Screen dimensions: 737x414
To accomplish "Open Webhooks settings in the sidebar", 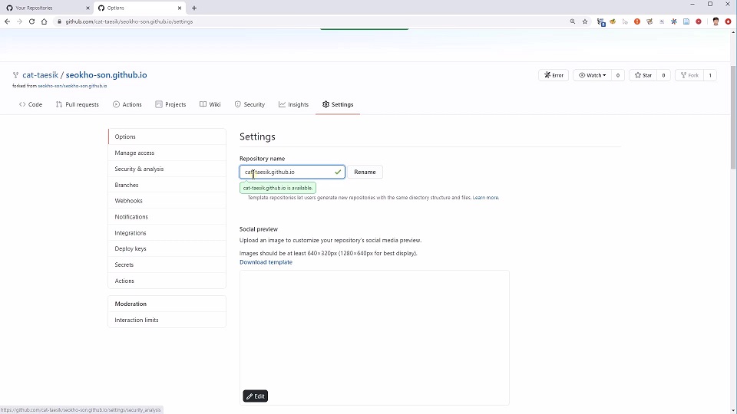I will click(128, 201).
